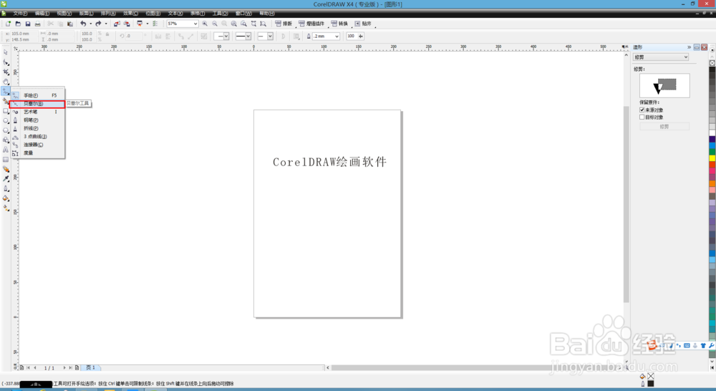Click the text CorelDRAW绘画软件 on the page
Viewport: 716px width, 391px height.
tap(329, 162)
